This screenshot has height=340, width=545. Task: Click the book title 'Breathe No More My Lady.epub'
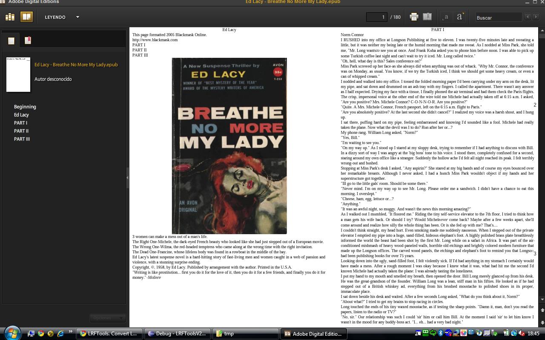[x=76, y=65]
